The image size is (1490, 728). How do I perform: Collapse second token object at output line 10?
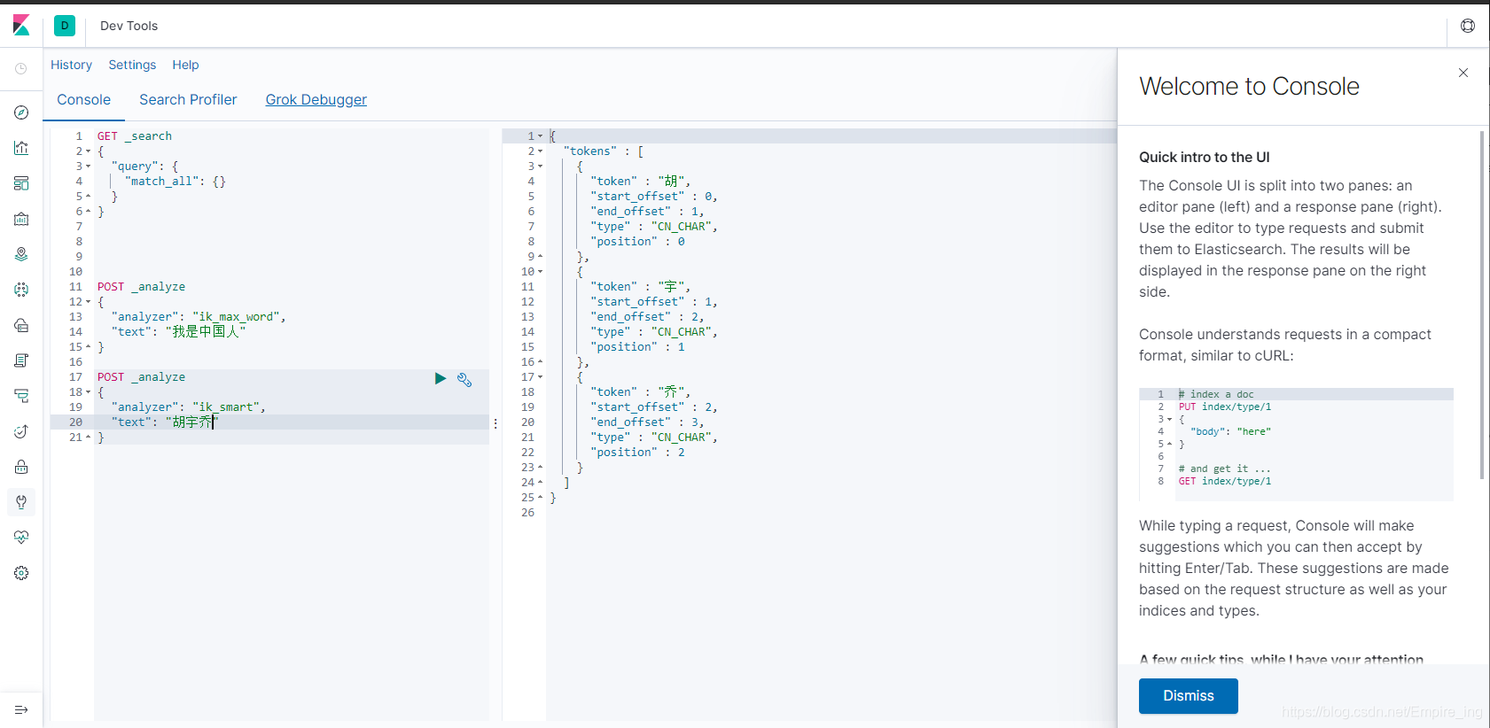(x=541, y=272)
